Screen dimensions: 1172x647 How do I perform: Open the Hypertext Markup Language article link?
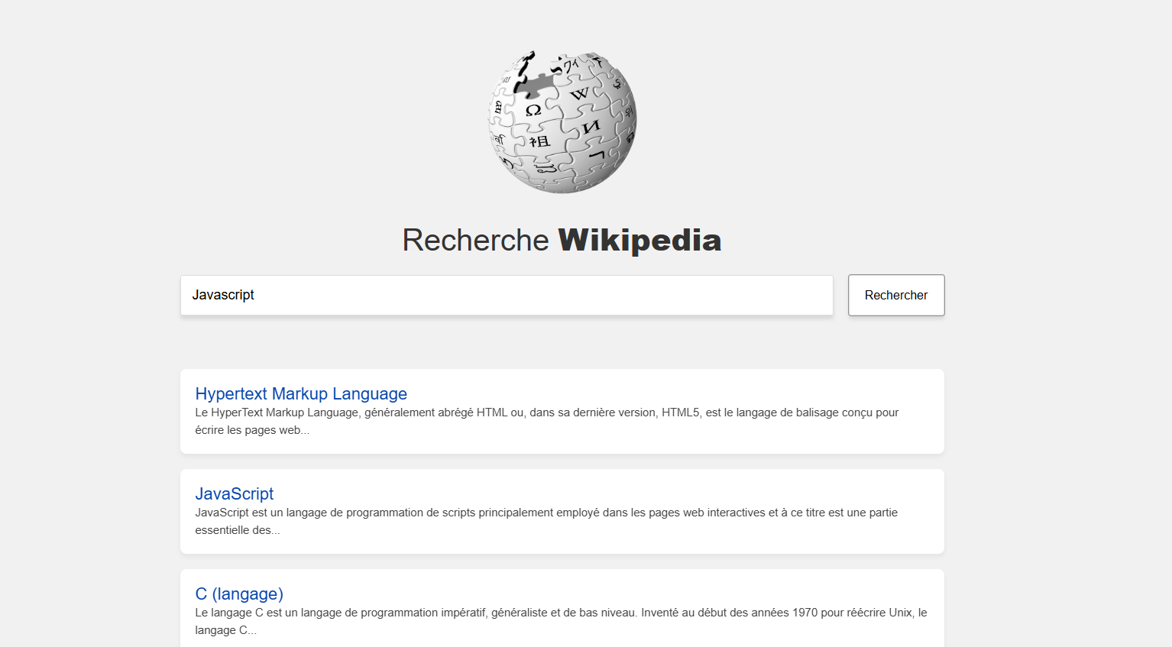pos(301,393)
